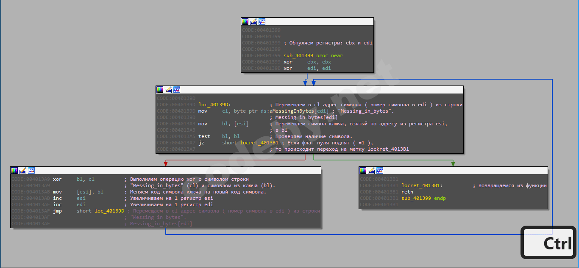Screen dimensions: 579x268
Task: Click pencil edit icon on xor bl, cl block
Action: [23, 171]
